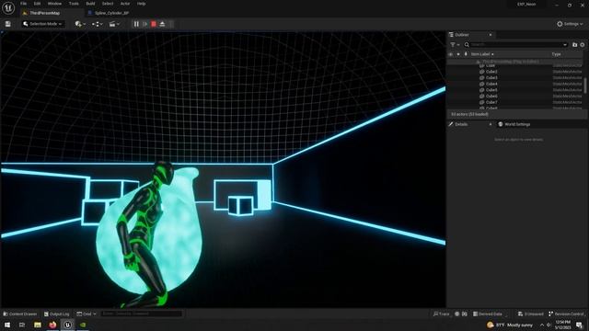
Task: Select the Cube3 actor row
Action: pos(514,77)
